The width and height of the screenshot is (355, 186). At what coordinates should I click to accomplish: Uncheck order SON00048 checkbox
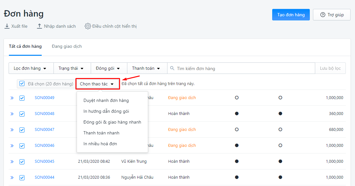[22, 114]
